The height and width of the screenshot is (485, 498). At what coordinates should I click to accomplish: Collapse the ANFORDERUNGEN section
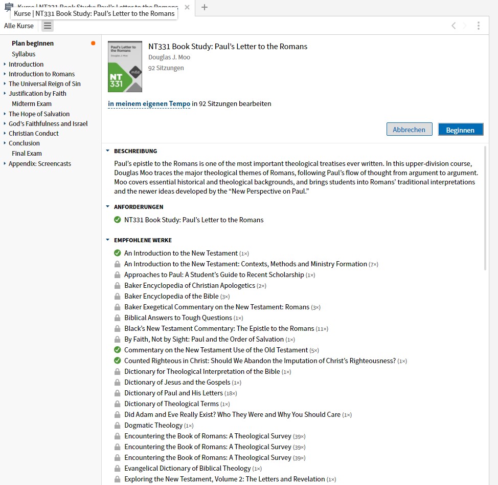pyautogui.click(x=108, y=207)
